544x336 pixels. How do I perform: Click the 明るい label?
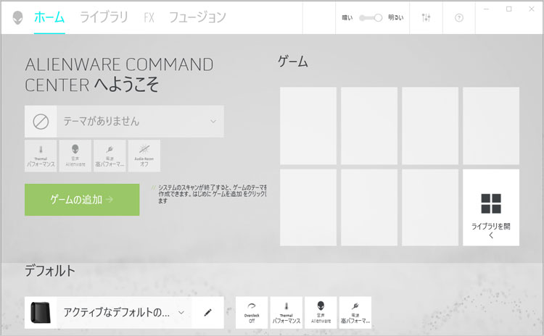tap(395, 17)
